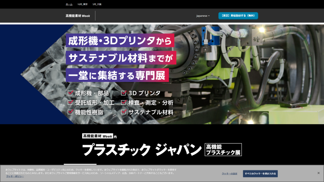This screenshot has width=324, height=182.
Task: Click the 一堂に集結する専門展 headline banner
Action: pos(117,75)
